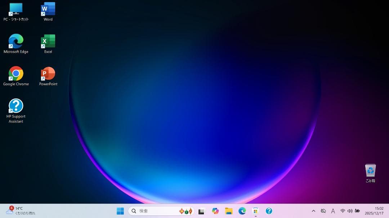Image resolution: width=389 pixels, height=218 pixels.
Task: Open the Help app on the taskbar
Action: (268, 211)
